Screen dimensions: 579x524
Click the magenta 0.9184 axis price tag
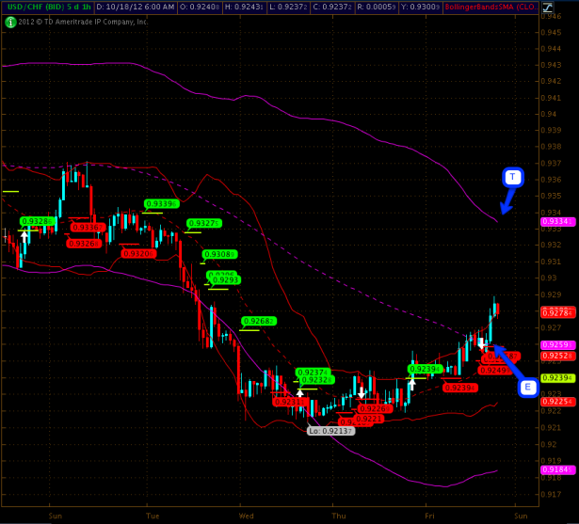(x=555, y=468)
